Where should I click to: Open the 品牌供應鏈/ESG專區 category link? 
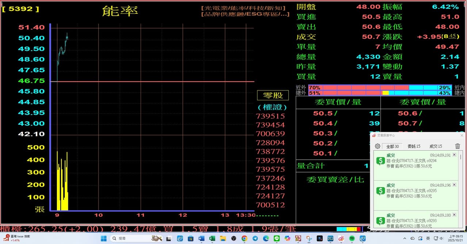click(245, 14)
